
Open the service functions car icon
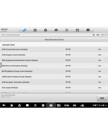point(82,105)
